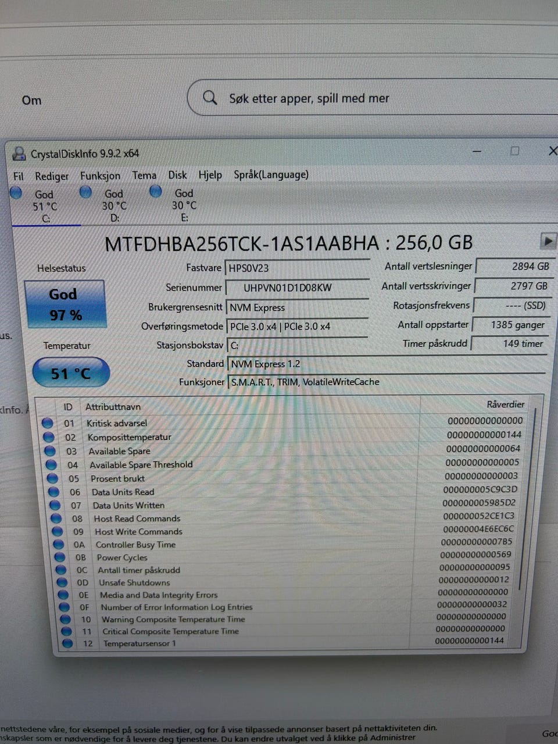Image resolution: width=558 pixels, height=744 pixels.
Task: Click the Rotasjonsfrekvens value (SSD)
Action: 512,305
